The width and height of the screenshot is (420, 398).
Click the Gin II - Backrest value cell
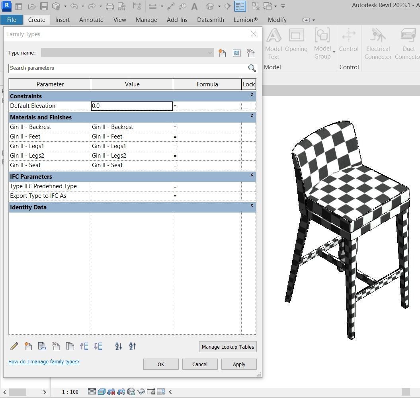pos(132,127)
